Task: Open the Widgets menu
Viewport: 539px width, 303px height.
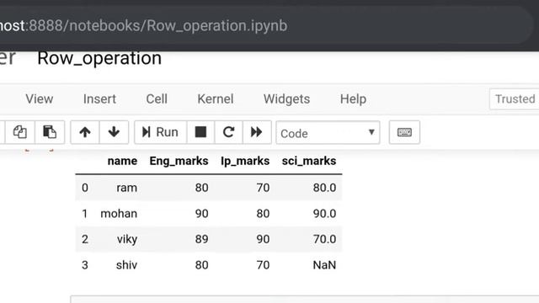Action: click(286, 99)
